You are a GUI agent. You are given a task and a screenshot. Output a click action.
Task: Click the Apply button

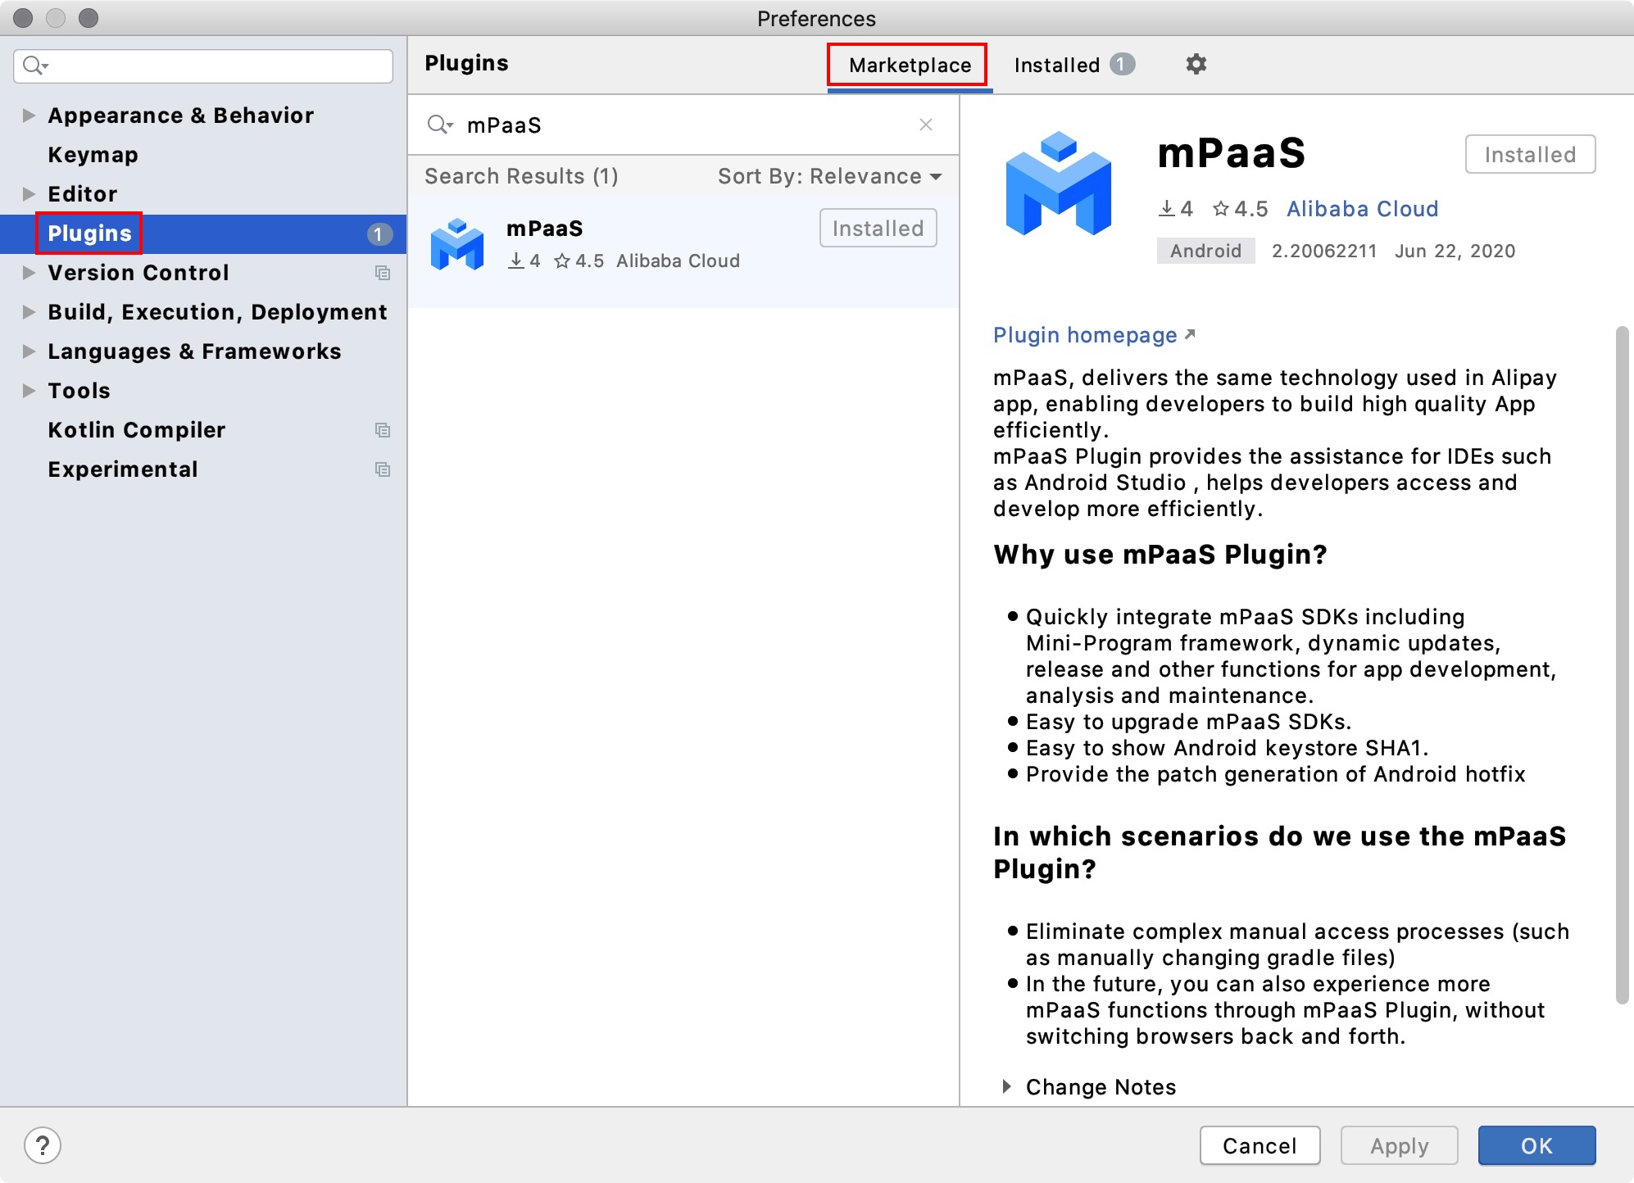[x=1399, y=1145]
